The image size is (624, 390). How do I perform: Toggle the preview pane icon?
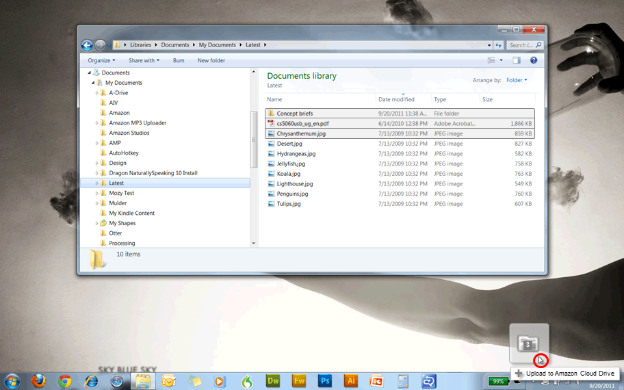(x=516, y=60)
